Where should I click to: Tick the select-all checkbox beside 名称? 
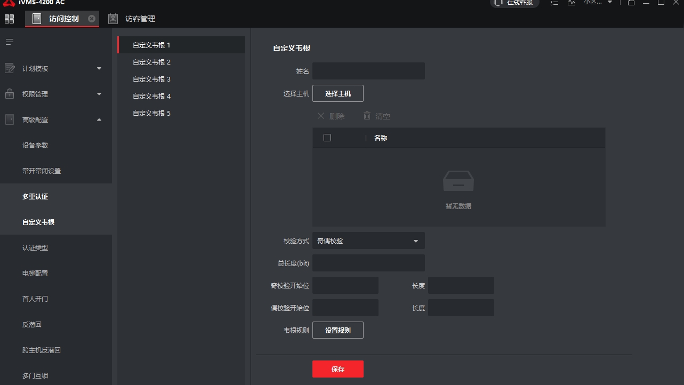(327, 138)
